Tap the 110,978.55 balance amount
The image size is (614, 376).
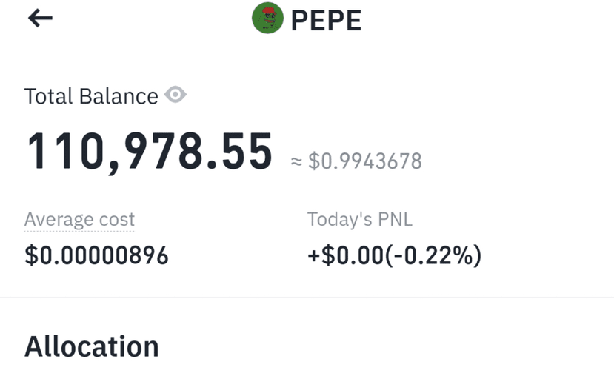(x=149, y=152)
